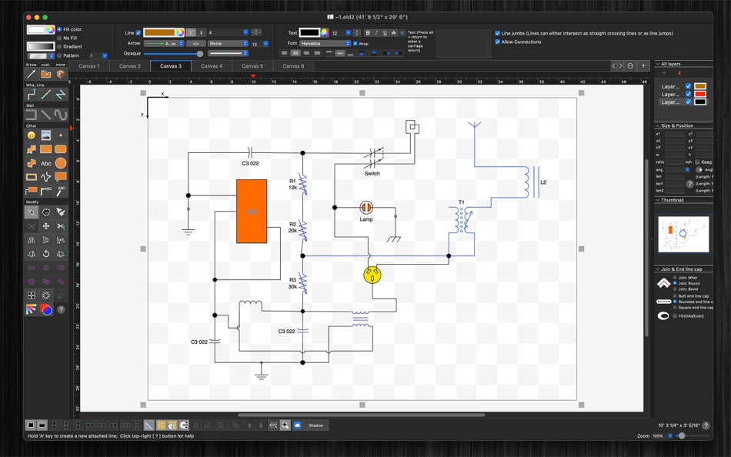
Task: Click the magnifier zoom icon in bottom toolbar
Action: tap(285, 425)
